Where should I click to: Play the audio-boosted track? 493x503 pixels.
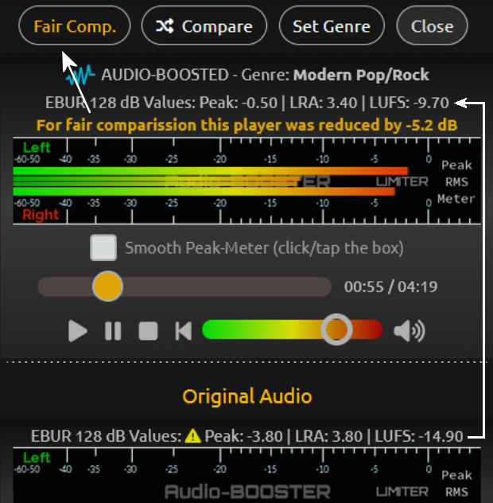click(78, 331)
